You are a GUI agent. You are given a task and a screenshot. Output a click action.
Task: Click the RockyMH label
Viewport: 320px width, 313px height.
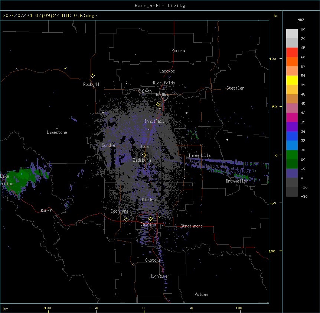(91, 84)
